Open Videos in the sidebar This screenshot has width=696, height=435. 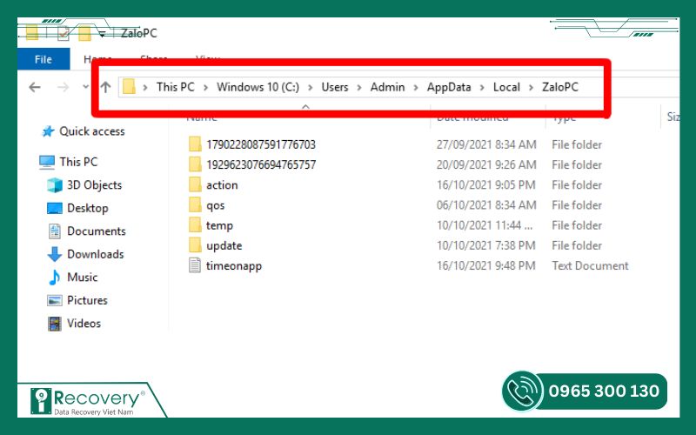pos(84,324)
